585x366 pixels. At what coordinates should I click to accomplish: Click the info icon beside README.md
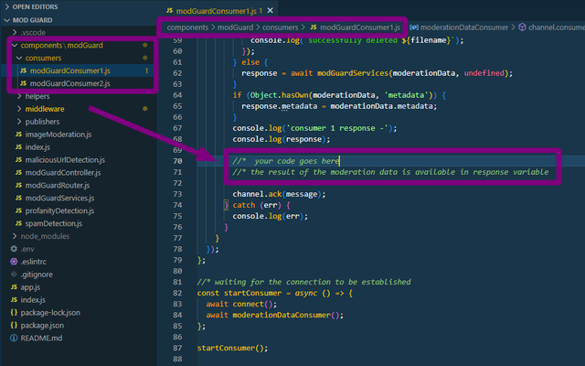coord(14,338)
